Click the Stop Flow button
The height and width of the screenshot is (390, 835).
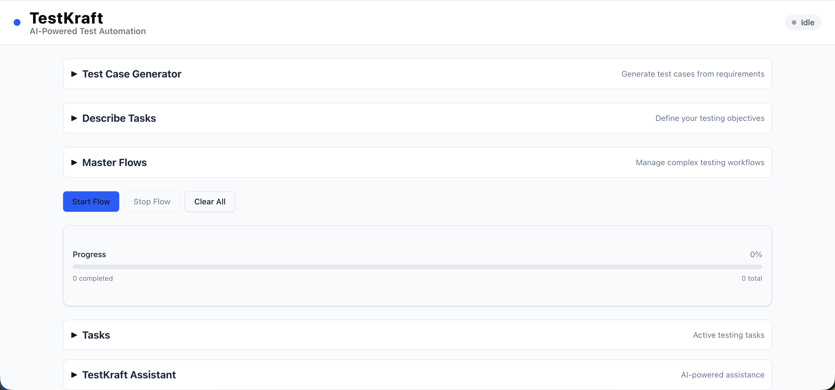(152, 201)
